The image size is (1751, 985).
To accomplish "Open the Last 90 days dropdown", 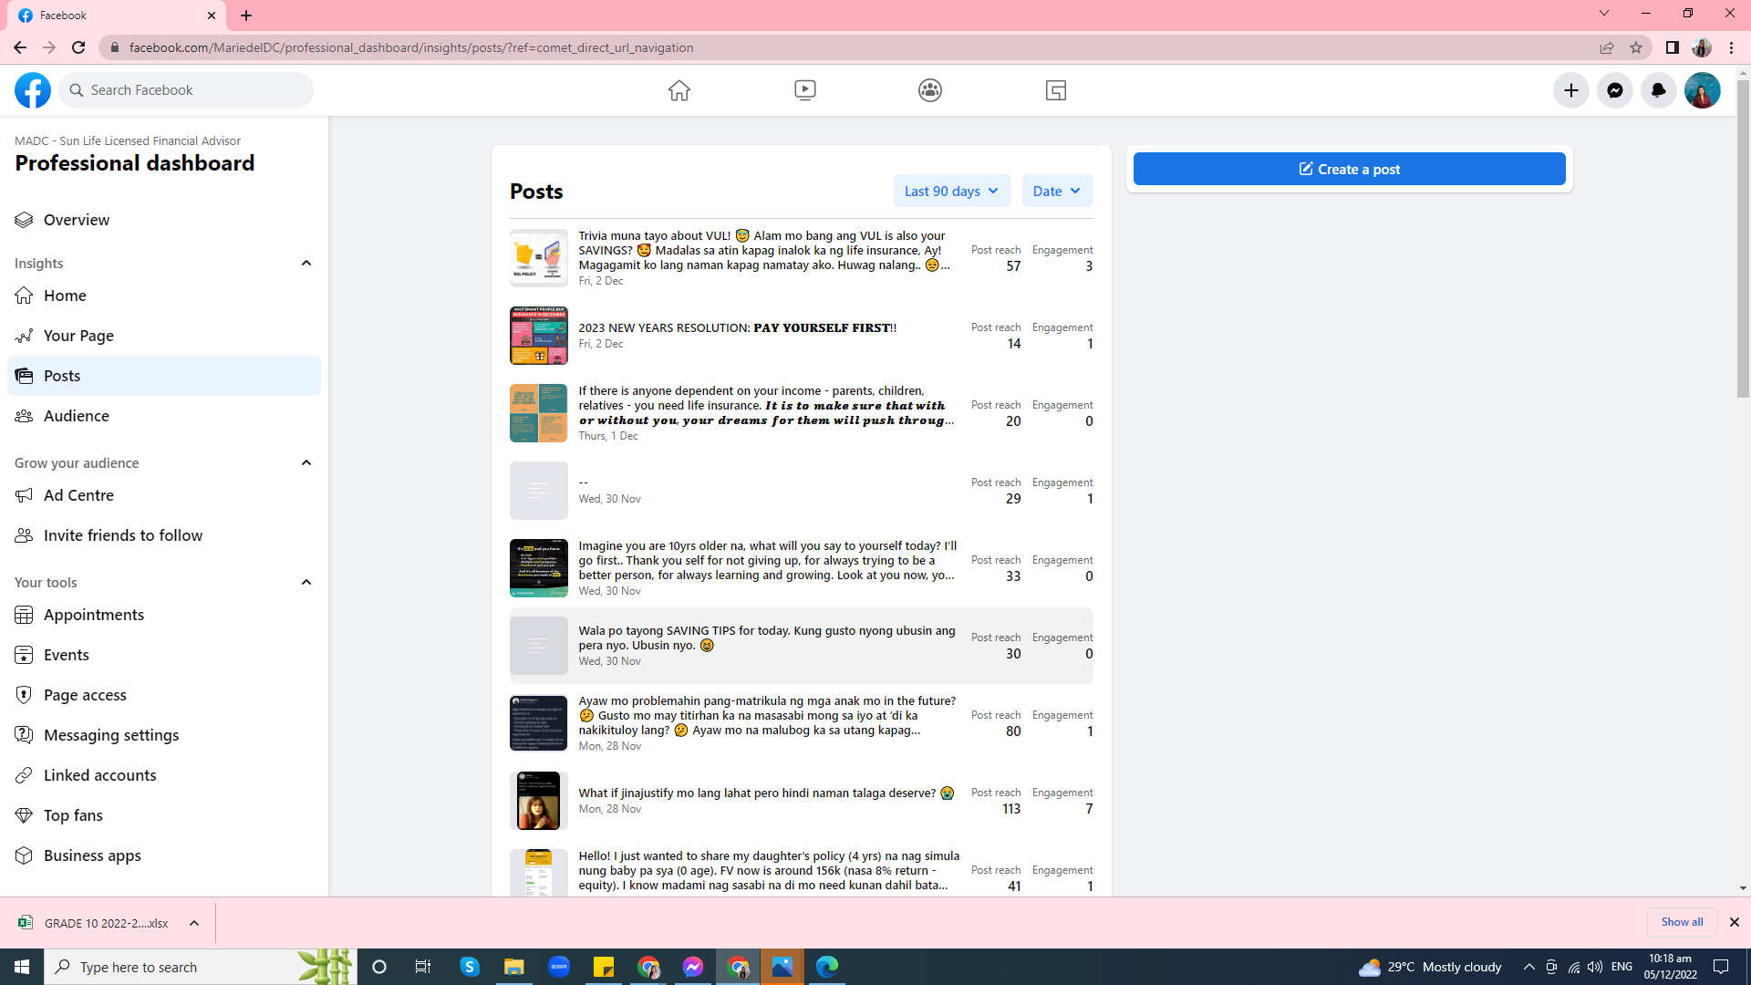I will 951,191.
